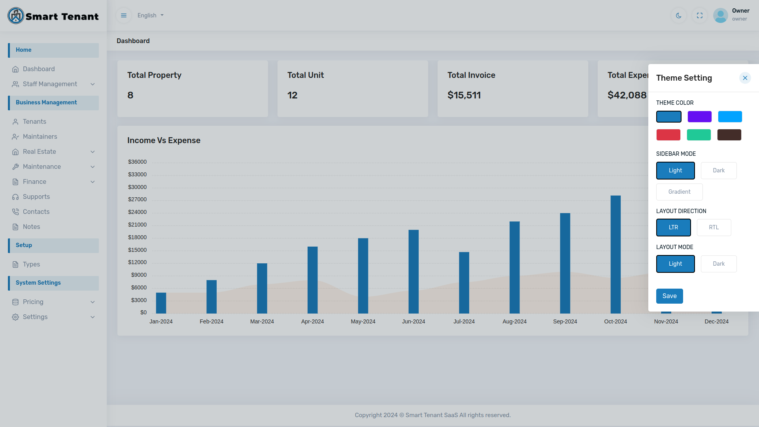Choose the purple theme color swatch
Image resolution: width=759 pixels, height=427 pixels.
point(699,117)
